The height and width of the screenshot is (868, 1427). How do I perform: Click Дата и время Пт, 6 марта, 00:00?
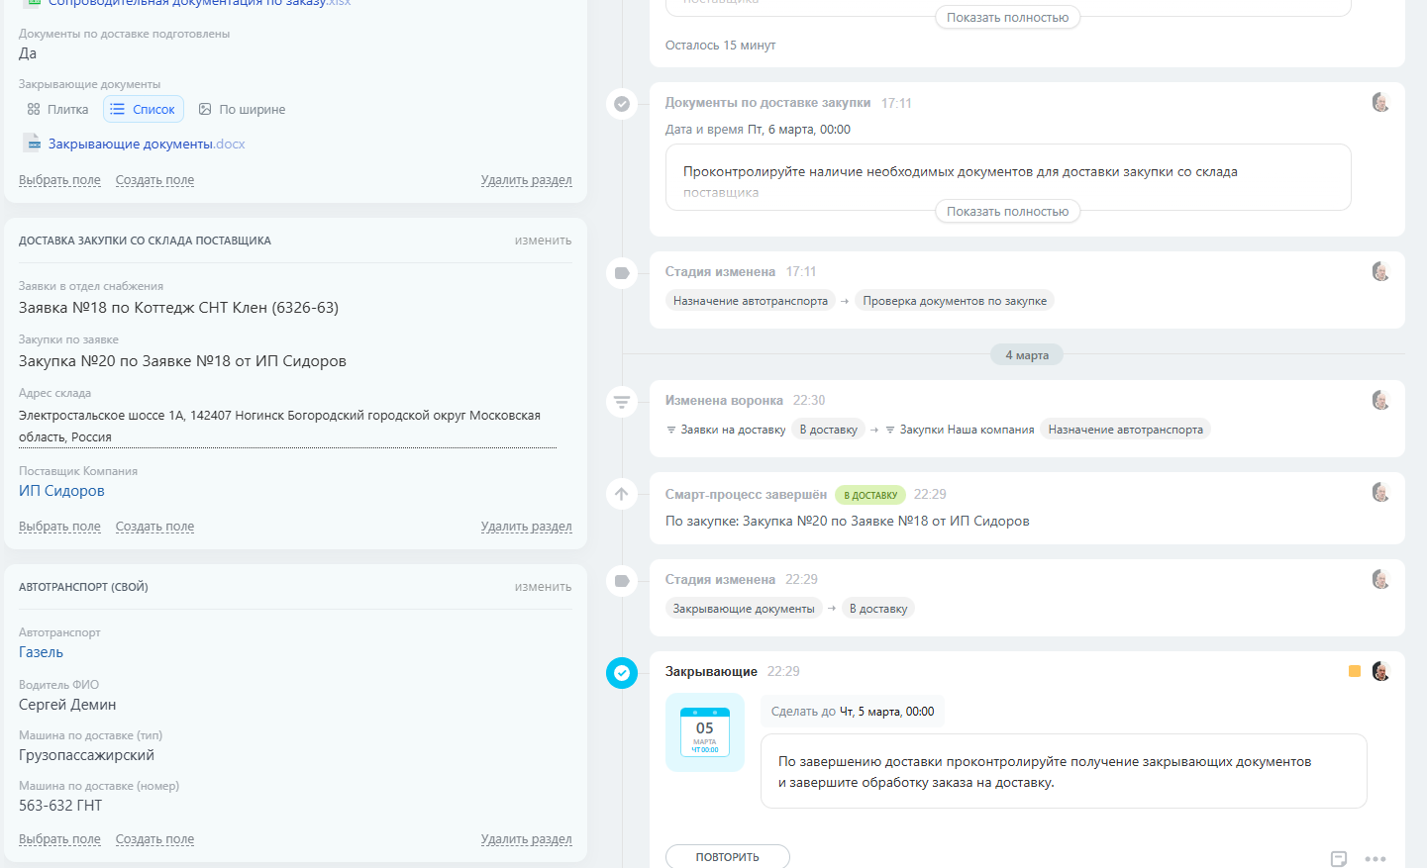tap(758, 130)
